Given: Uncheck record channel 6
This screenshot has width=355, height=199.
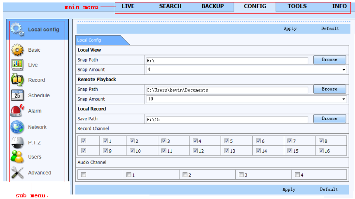Looking at the screenshot, I should point(258,141).
